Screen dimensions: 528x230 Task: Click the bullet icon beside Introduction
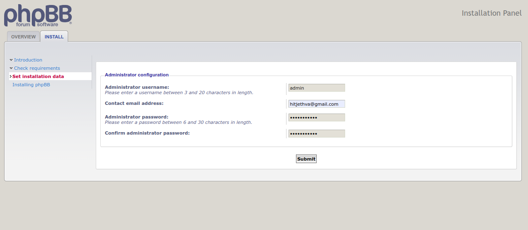11,60
